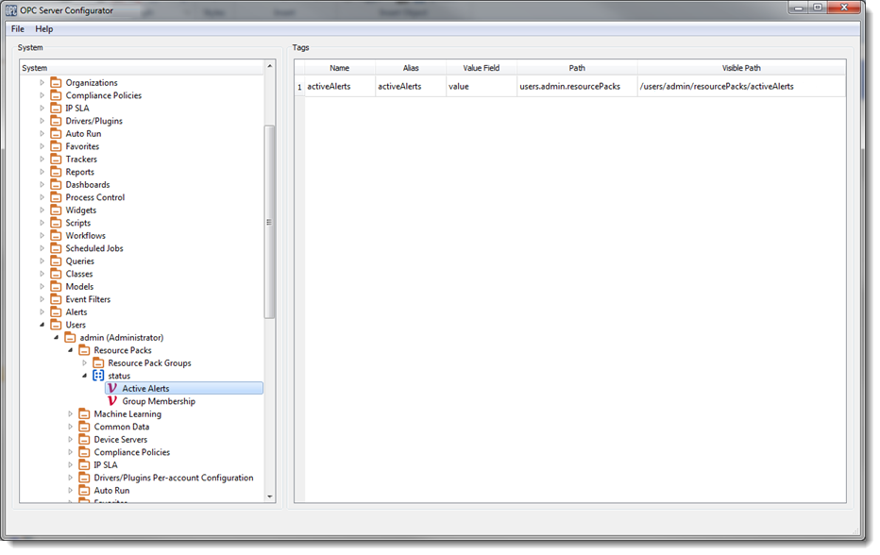Click the Visible Path column header

pyautogui.click(x=740, y=68)
